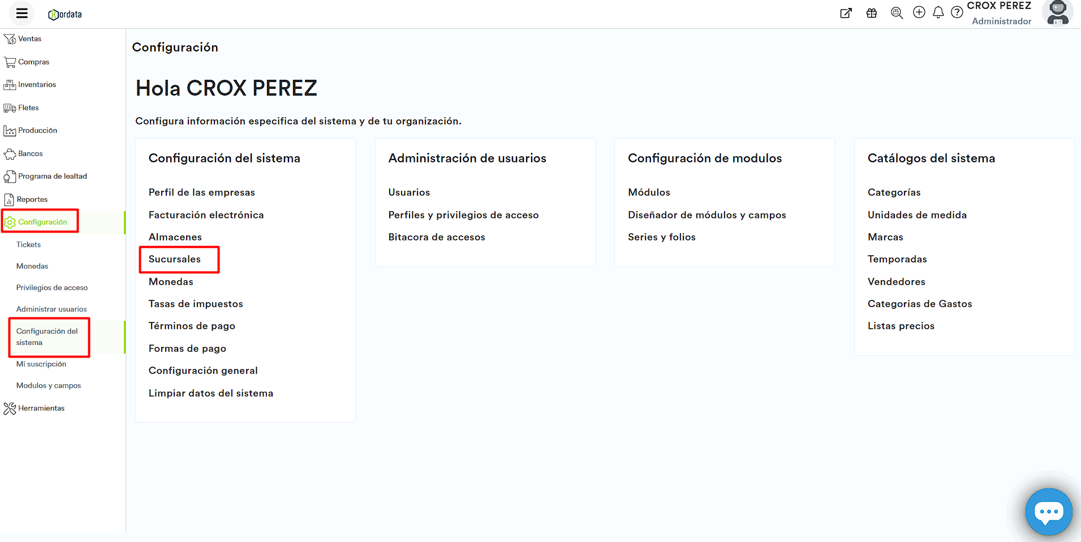The height and width of the screenshot is (542, 1081).
Task: Open the Sucursales link
Action: (175, 259)
